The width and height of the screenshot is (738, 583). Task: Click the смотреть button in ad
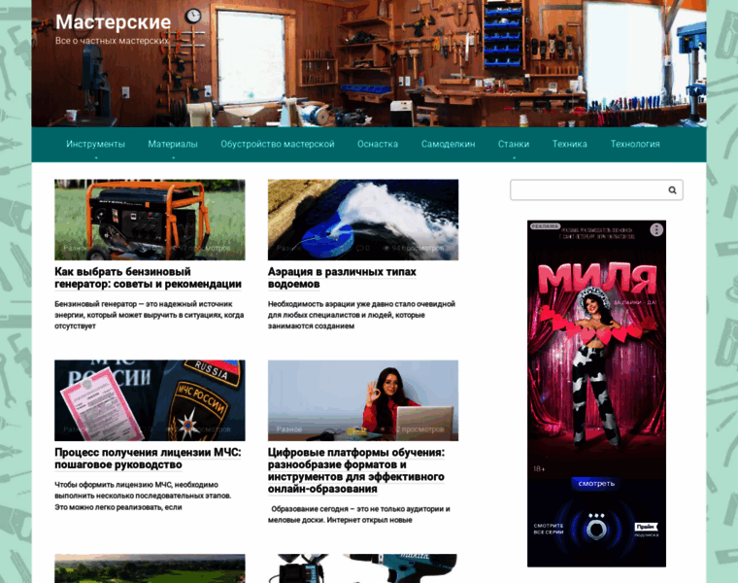coord(596,484)
